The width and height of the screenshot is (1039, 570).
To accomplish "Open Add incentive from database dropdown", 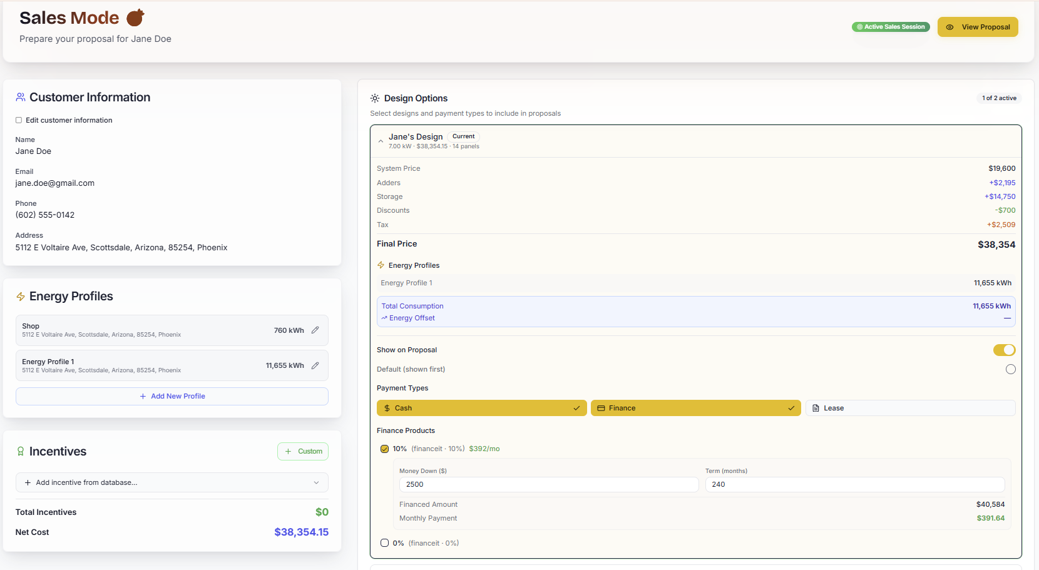I will point(172,482).
